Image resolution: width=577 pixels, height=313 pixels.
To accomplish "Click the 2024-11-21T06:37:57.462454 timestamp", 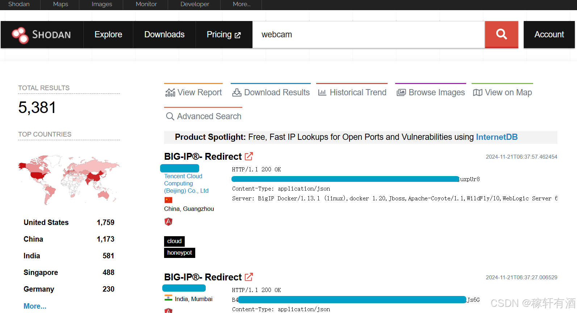I will coord(522,157).
